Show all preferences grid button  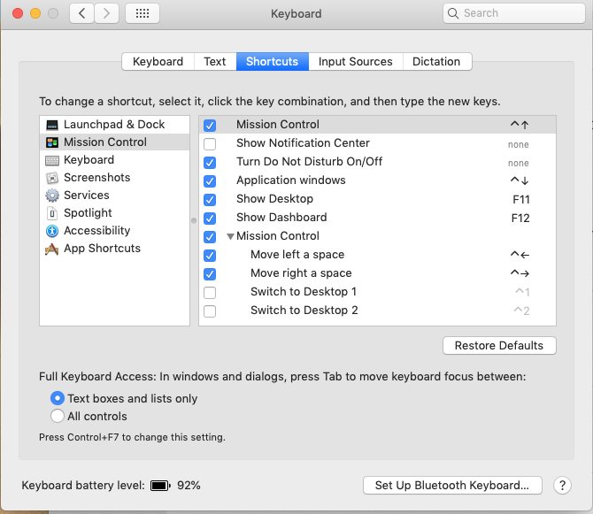[x=142, y=13]
